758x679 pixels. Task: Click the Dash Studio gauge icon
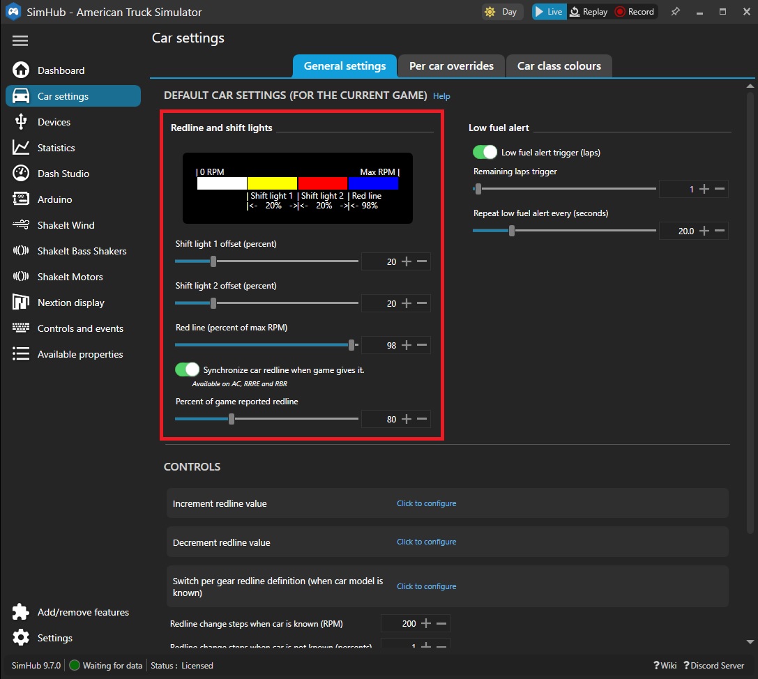[21, 173]
